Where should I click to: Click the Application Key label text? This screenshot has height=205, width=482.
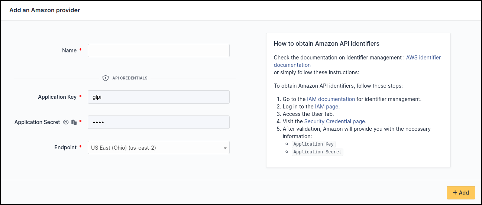click(57, 97)
